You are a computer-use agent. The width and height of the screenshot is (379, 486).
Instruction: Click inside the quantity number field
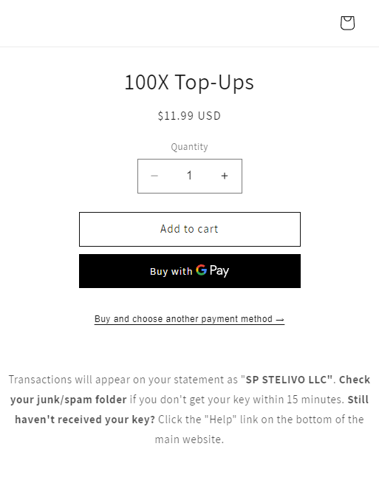pyautogui.click(x=189, y=176)
